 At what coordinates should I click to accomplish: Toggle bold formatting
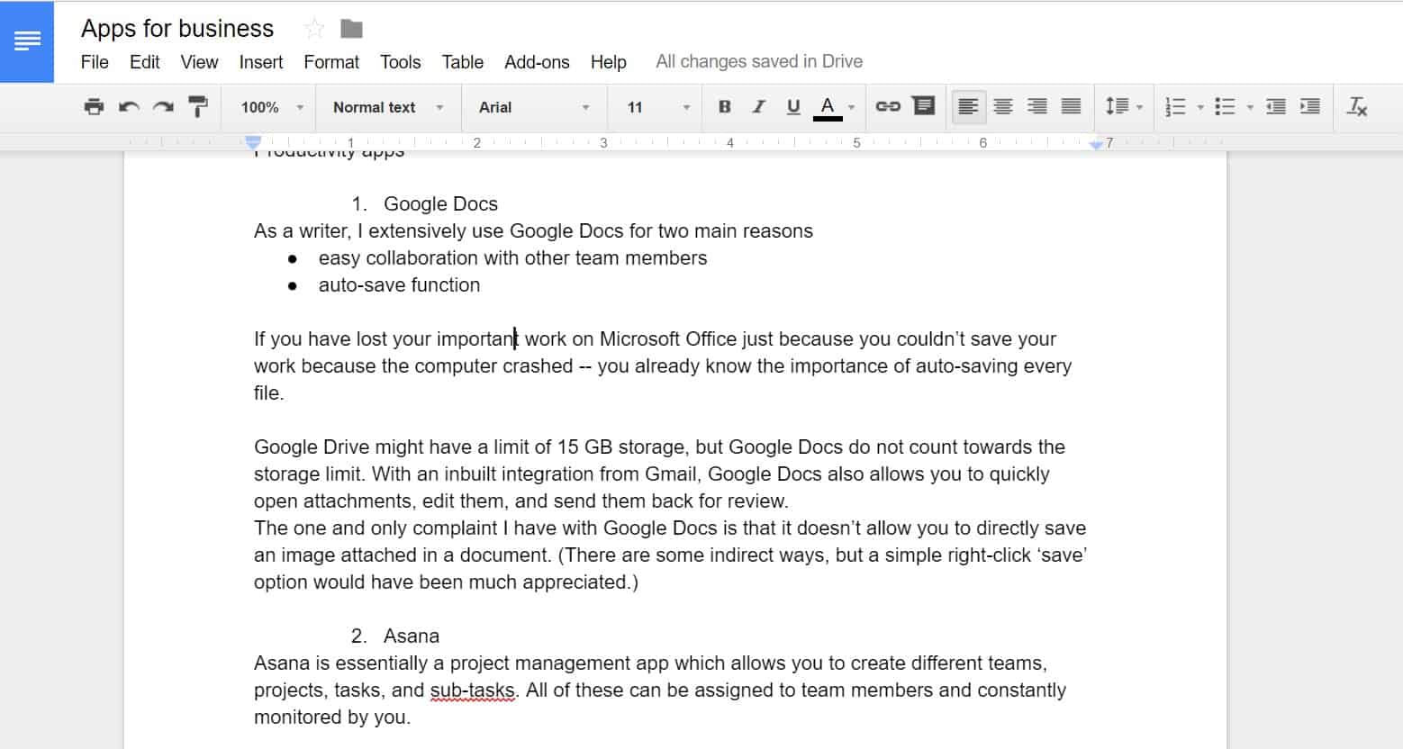pyautogui.click(x=724, y=107)
